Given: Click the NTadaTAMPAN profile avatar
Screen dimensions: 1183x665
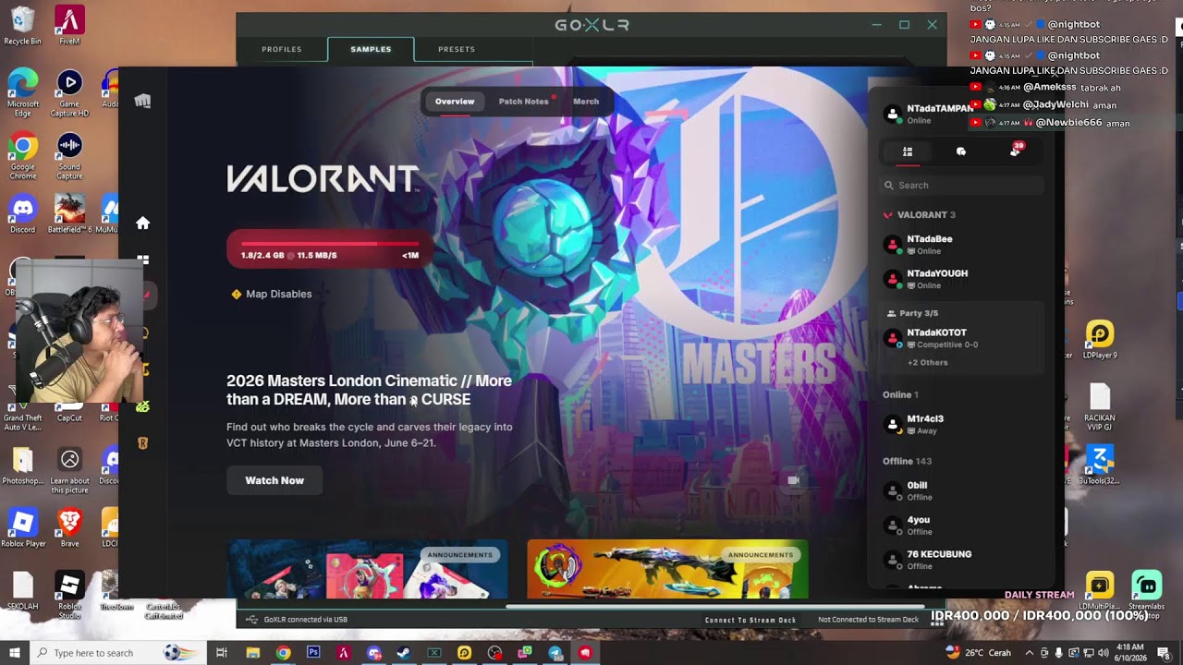Looking at the screenshot, I should 893,114.
